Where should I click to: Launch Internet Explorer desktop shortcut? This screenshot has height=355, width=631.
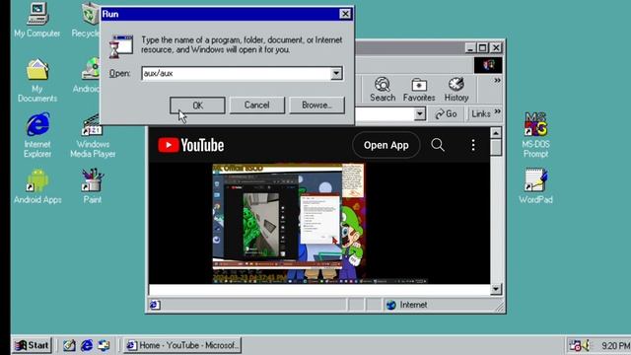click(x=37, y=135)
